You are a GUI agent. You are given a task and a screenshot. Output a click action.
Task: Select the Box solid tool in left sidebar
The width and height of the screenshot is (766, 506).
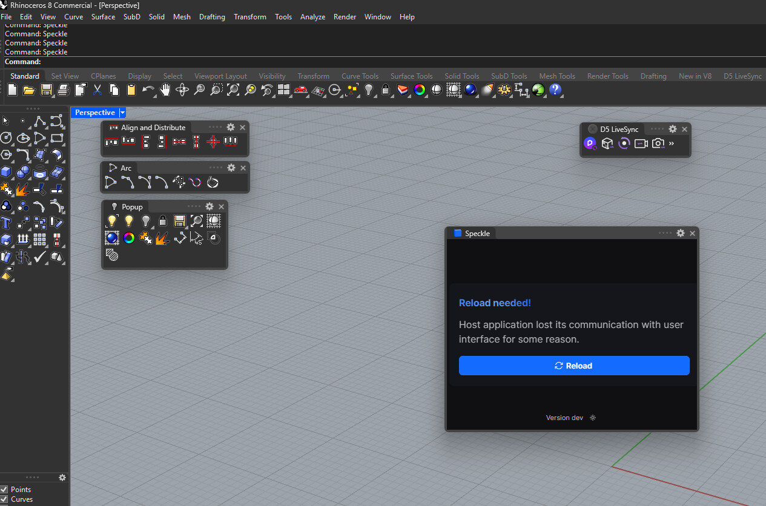(6, 171)
